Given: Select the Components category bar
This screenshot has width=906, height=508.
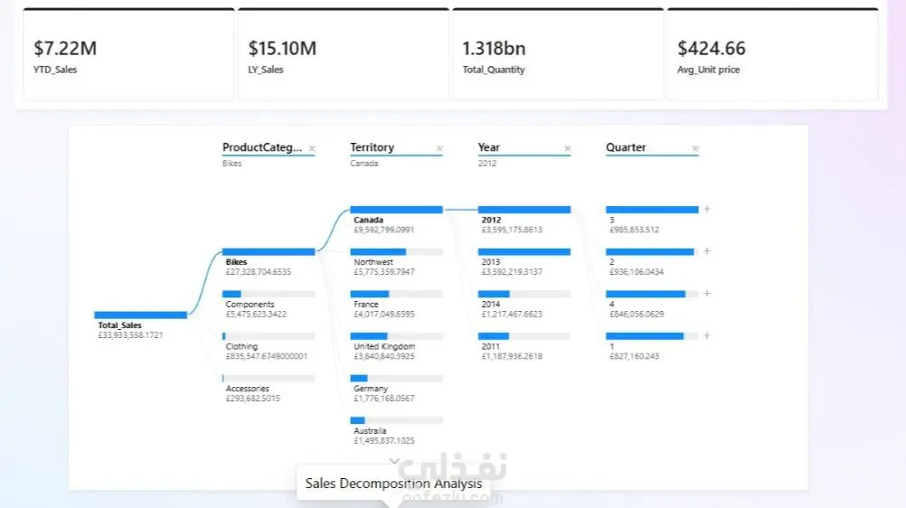Looking at the screenshot, I should pyautogui.click(x=269, y=294).
